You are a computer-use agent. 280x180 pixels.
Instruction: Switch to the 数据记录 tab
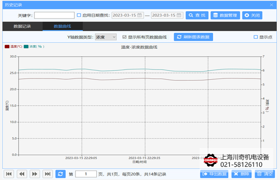coord(22,26)
